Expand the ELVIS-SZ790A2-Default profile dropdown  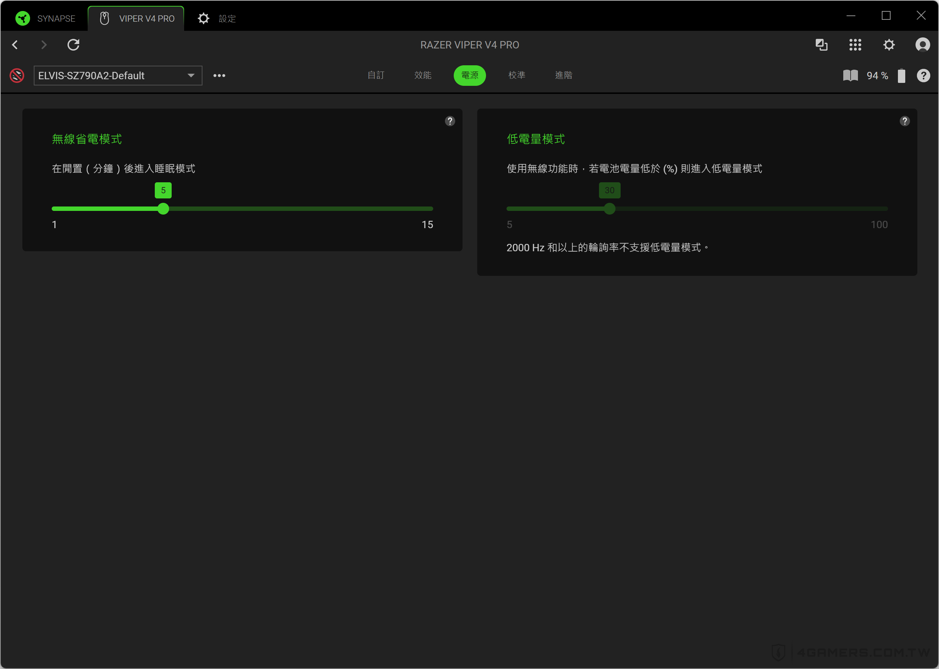pyautogui.click(x=118, y=76)
